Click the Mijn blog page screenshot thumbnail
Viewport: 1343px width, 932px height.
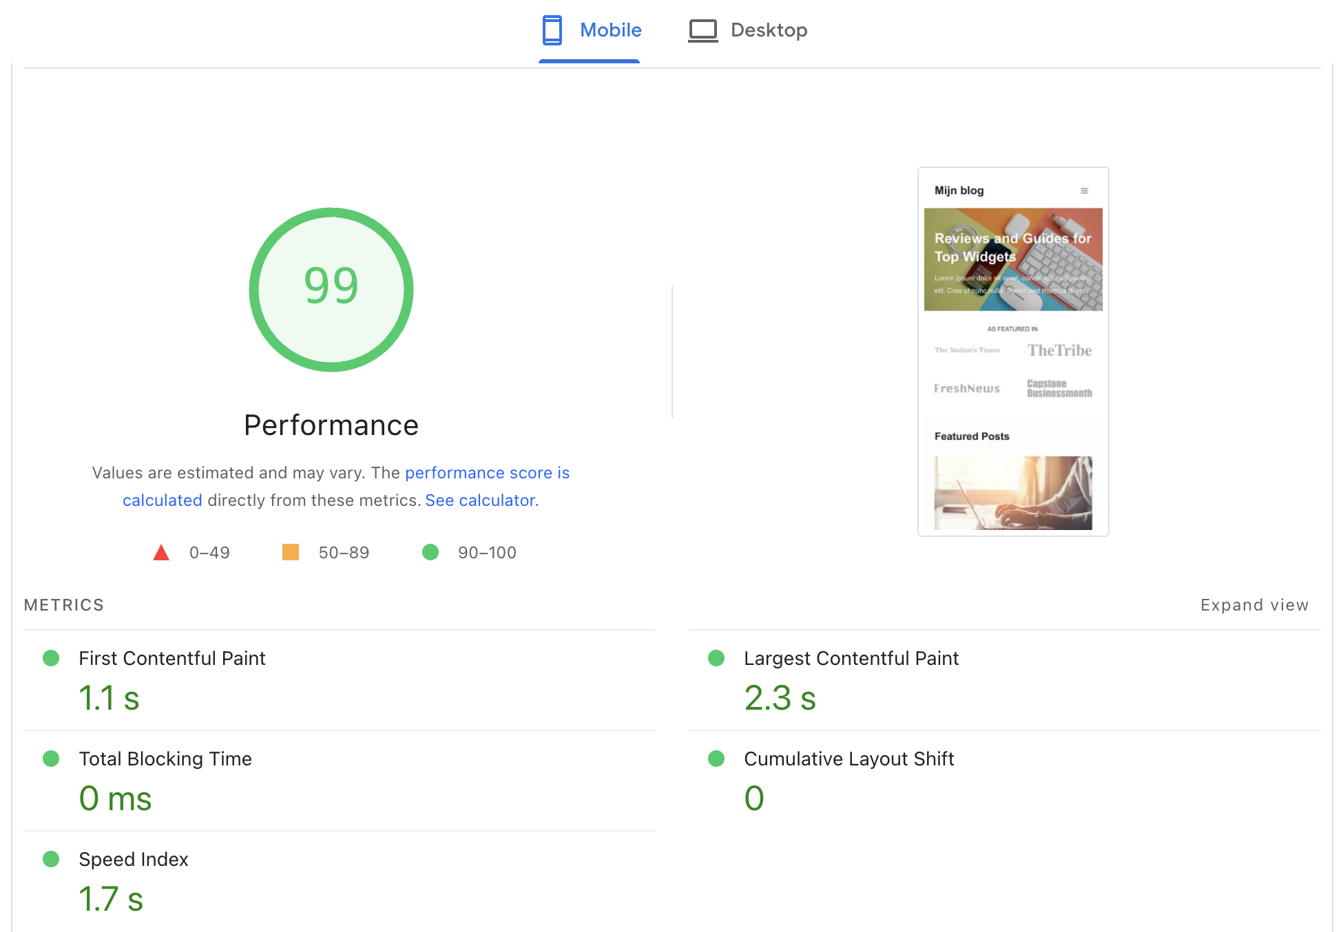click(1013, 351)
